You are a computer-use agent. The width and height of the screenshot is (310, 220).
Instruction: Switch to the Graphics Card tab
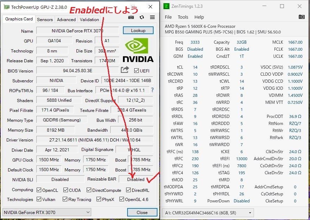[x=19, y=19]
